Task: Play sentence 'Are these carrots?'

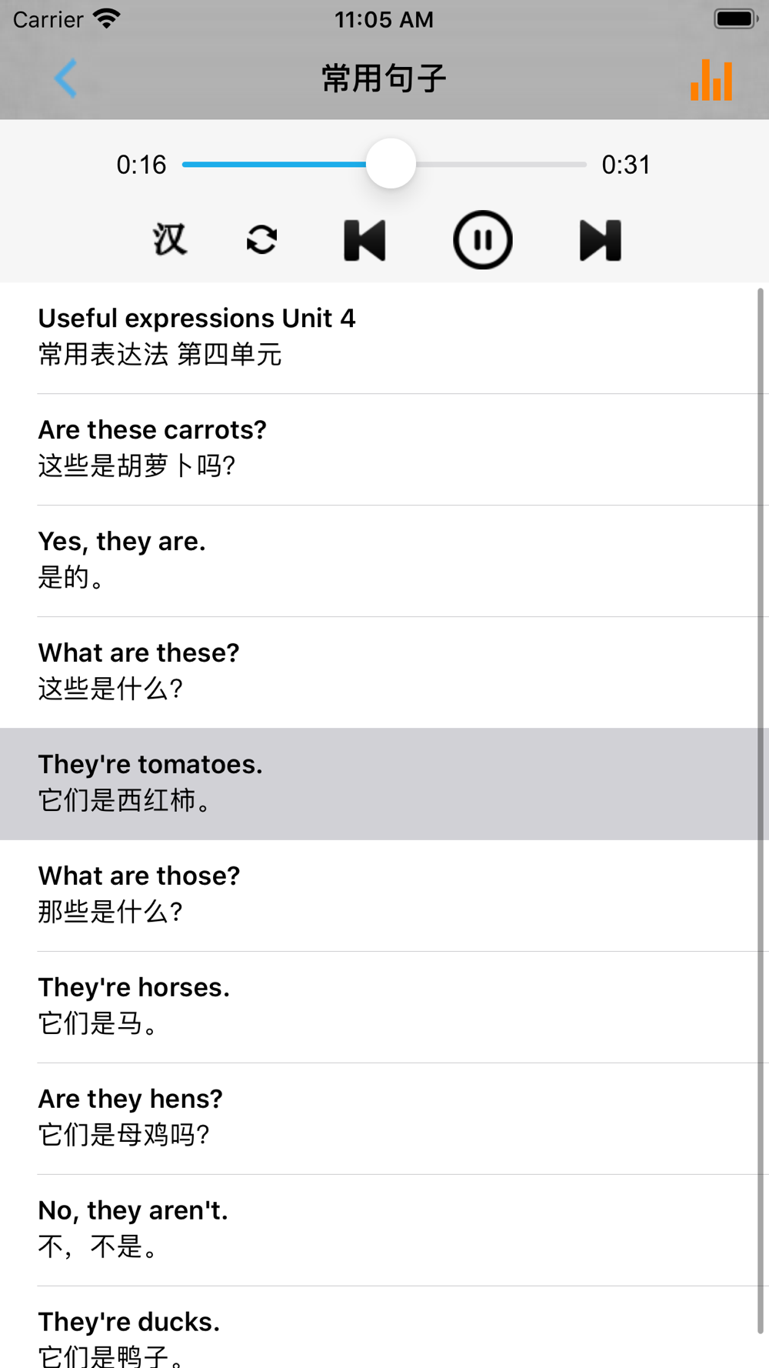Action: (384, 449)
